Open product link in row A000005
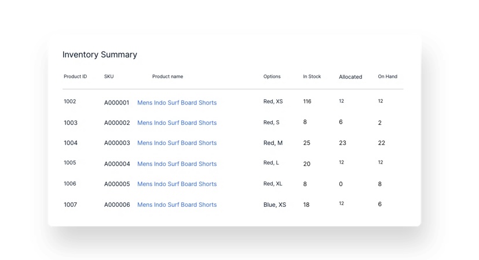This screenshot has width=479, height=260. tap(177, 184)
